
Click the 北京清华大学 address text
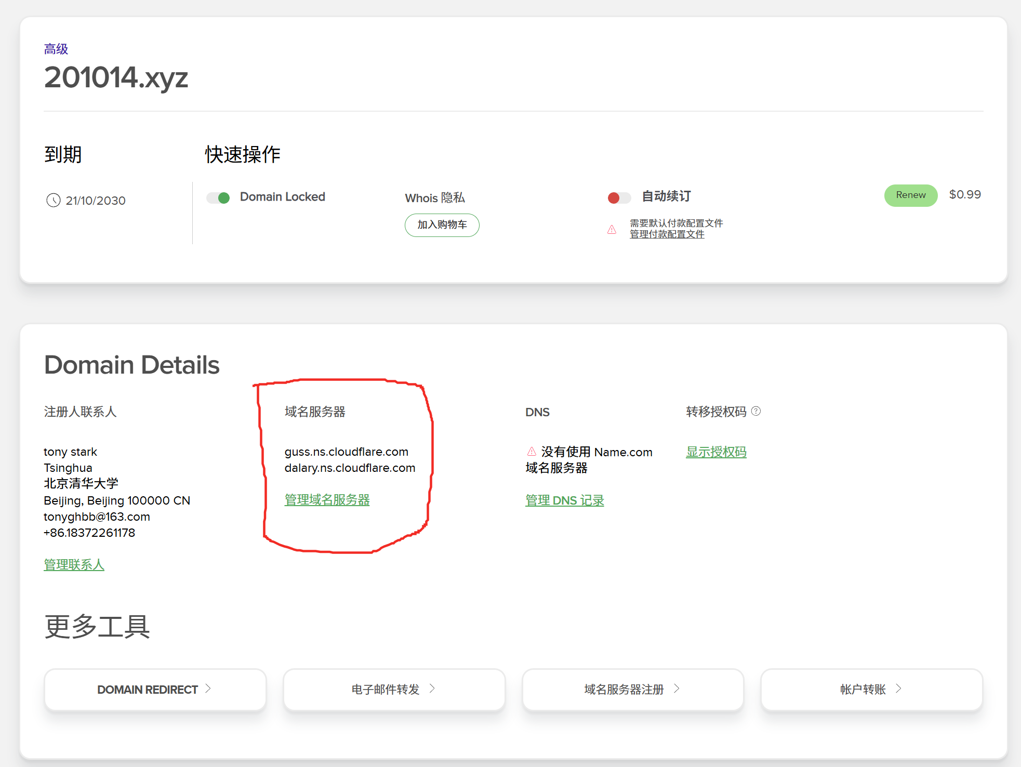(x=81, y=484)
